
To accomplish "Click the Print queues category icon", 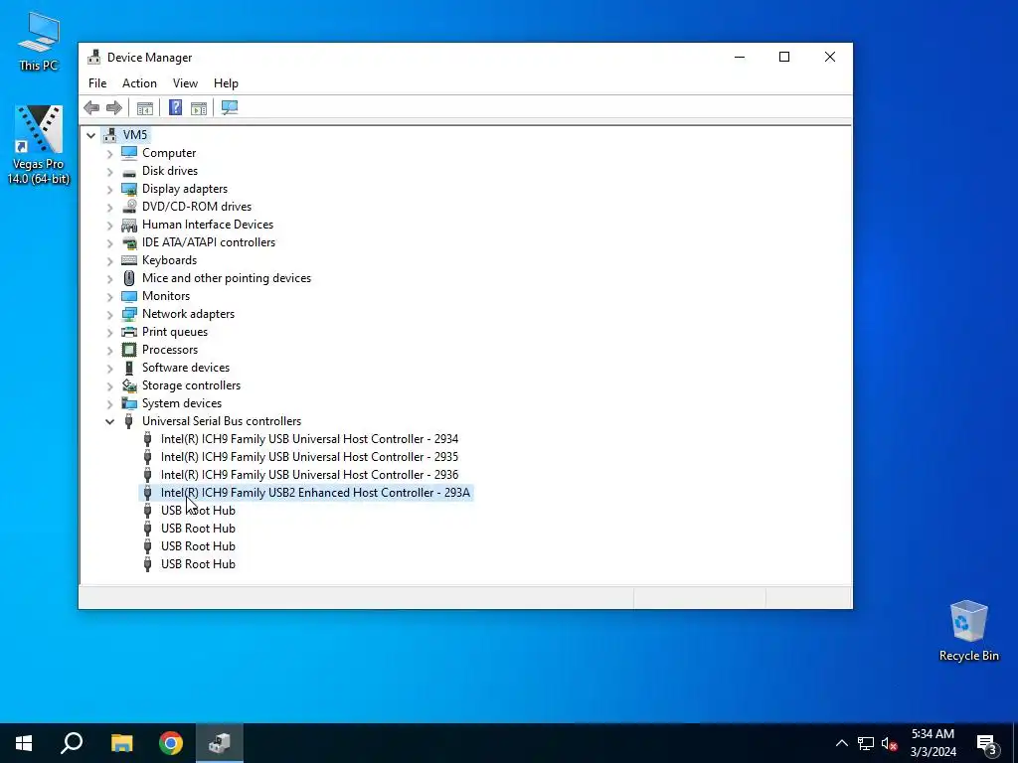I will (x=129, y=332).
